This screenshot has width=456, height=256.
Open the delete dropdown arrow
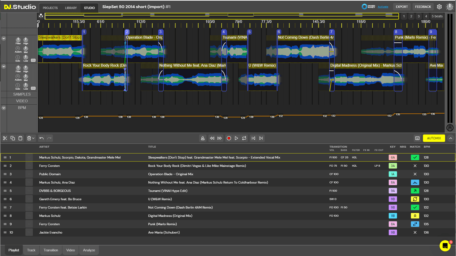[33, 138]
